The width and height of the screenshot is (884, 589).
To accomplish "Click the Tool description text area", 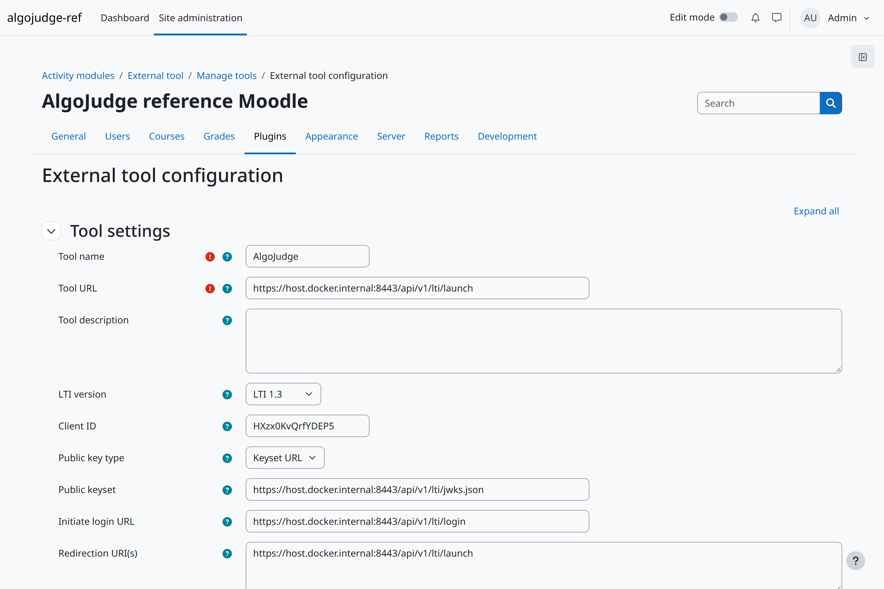I will tap(543, 341).
